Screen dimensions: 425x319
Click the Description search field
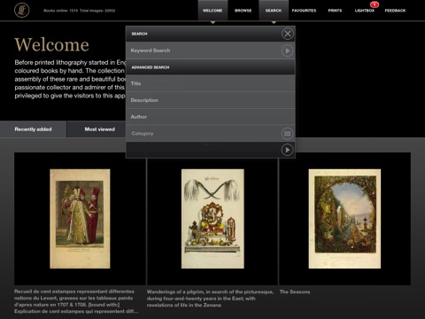pyautogui.click(x=211, y=100)
